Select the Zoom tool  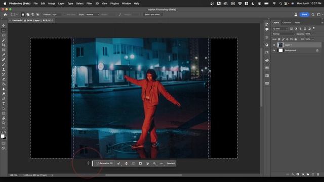click(4, 123)
